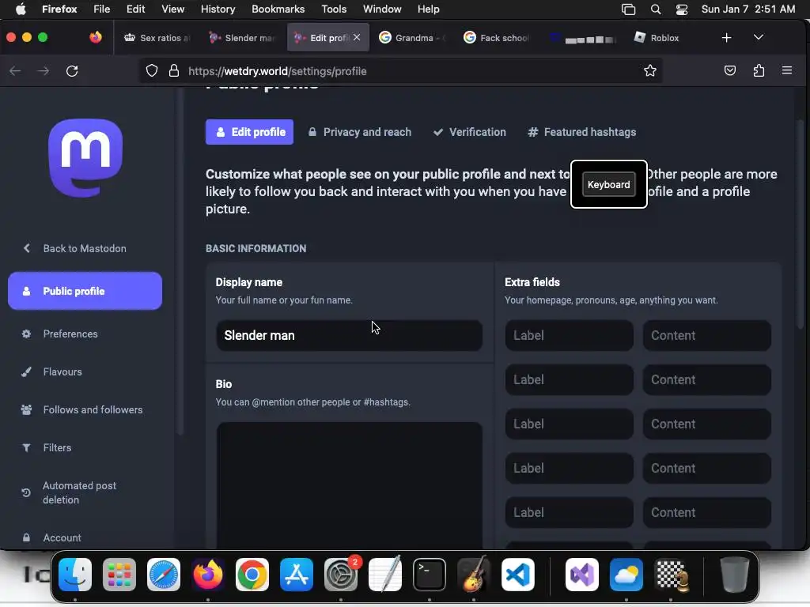Image resolution: width=810 pixels, height=607 pixels.
Task: Click the page vertical scrollbar
Action: click(x=801, y=224)
